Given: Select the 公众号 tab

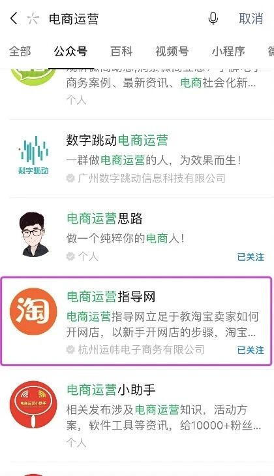Looking at the screenshot, I should click(x=70, y=51).
